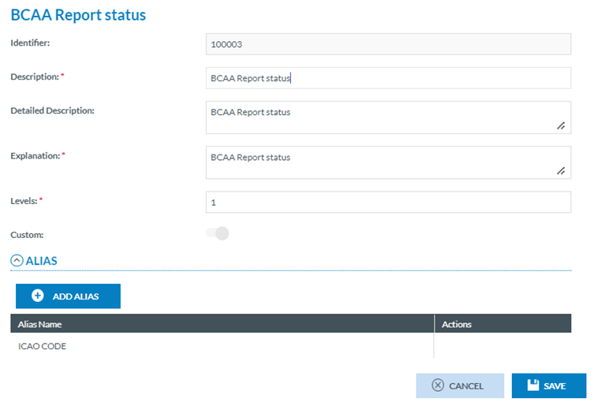Click the Levels field label
The width and height of the screenshot is (594, 417).
click(x=24, y=201)
